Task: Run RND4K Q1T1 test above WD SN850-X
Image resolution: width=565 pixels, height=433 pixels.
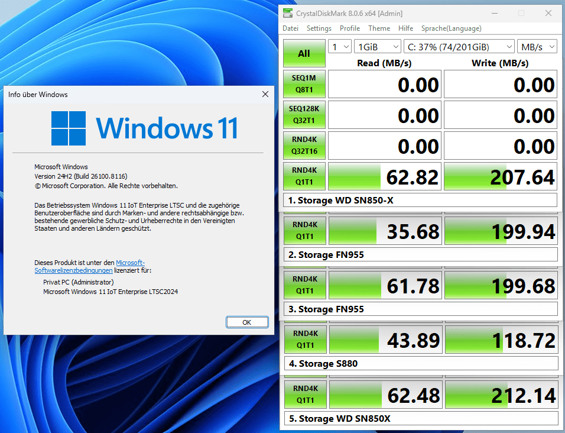Action: [304, 176]
